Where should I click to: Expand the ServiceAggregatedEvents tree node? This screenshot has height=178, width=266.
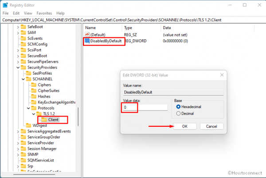click(18, 131)
